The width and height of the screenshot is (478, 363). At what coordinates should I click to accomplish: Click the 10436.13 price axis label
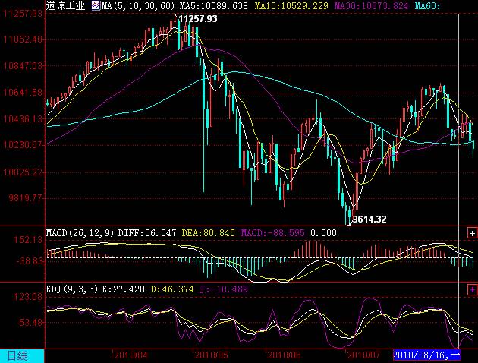(x=23, y=118)
